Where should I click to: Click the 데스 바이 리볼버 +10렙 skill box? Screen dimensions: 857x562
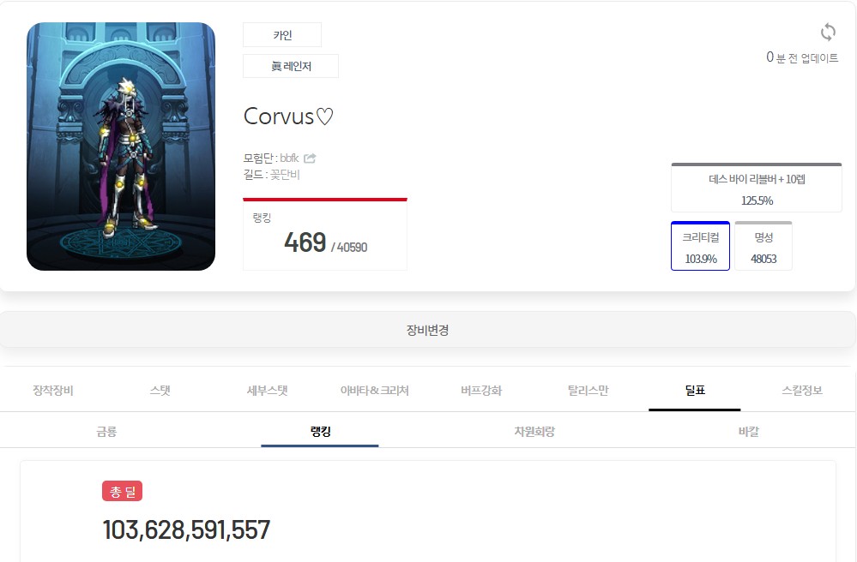(757, 188)
